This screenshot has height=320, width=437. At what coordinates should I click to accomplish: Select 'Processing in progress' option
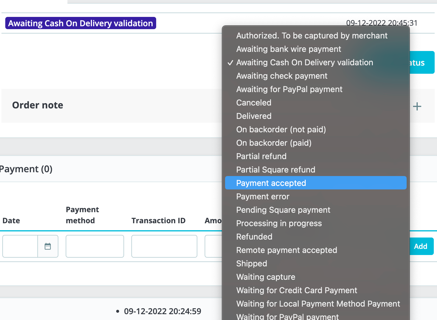pos(279,223)
